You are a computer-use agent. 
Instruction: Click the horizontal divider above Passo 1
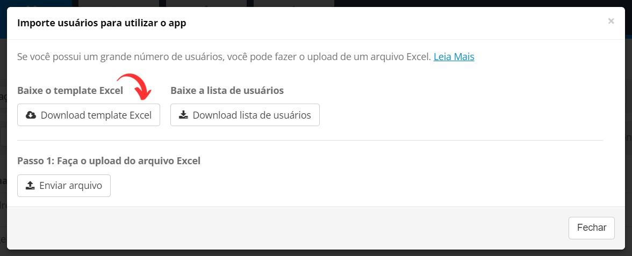[310, 140]
